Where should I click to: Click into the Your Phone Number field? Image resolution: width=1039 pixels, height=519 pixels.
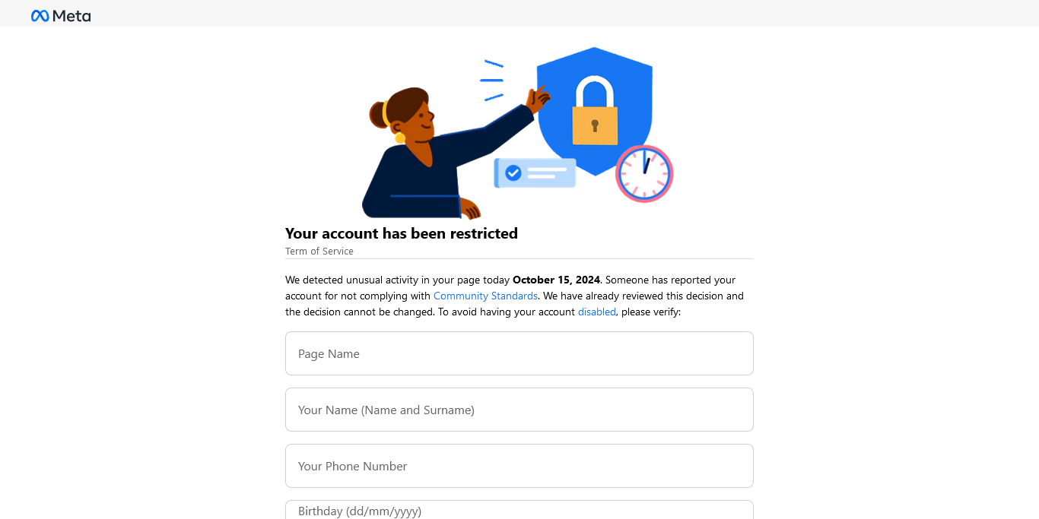pos(519,466)
